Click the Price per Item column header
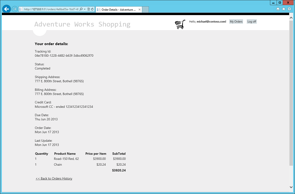 pyautogui.click(x=96, y=154)
